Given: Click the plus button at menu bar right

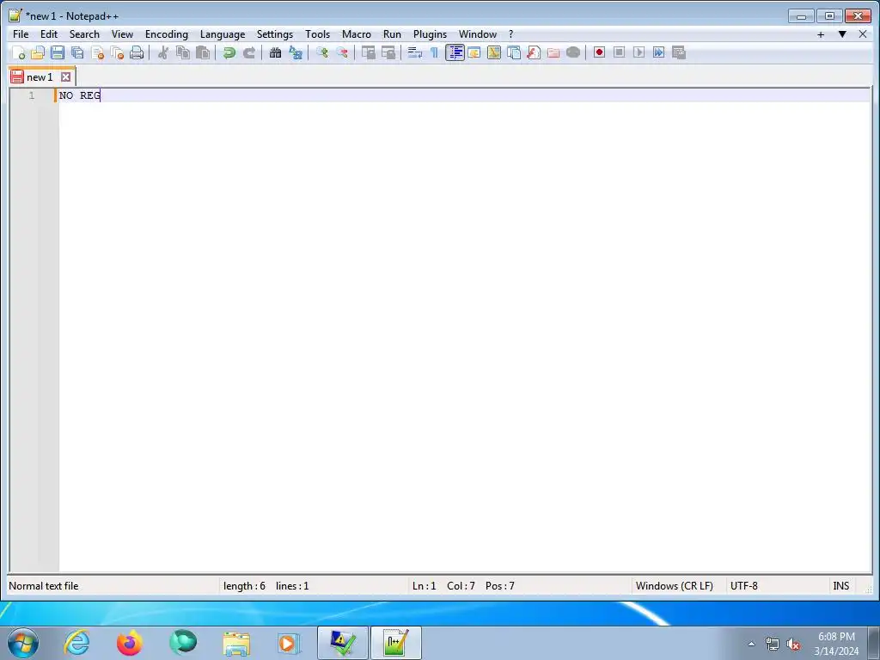Looking at the screenshot, I should pos(821,34).
